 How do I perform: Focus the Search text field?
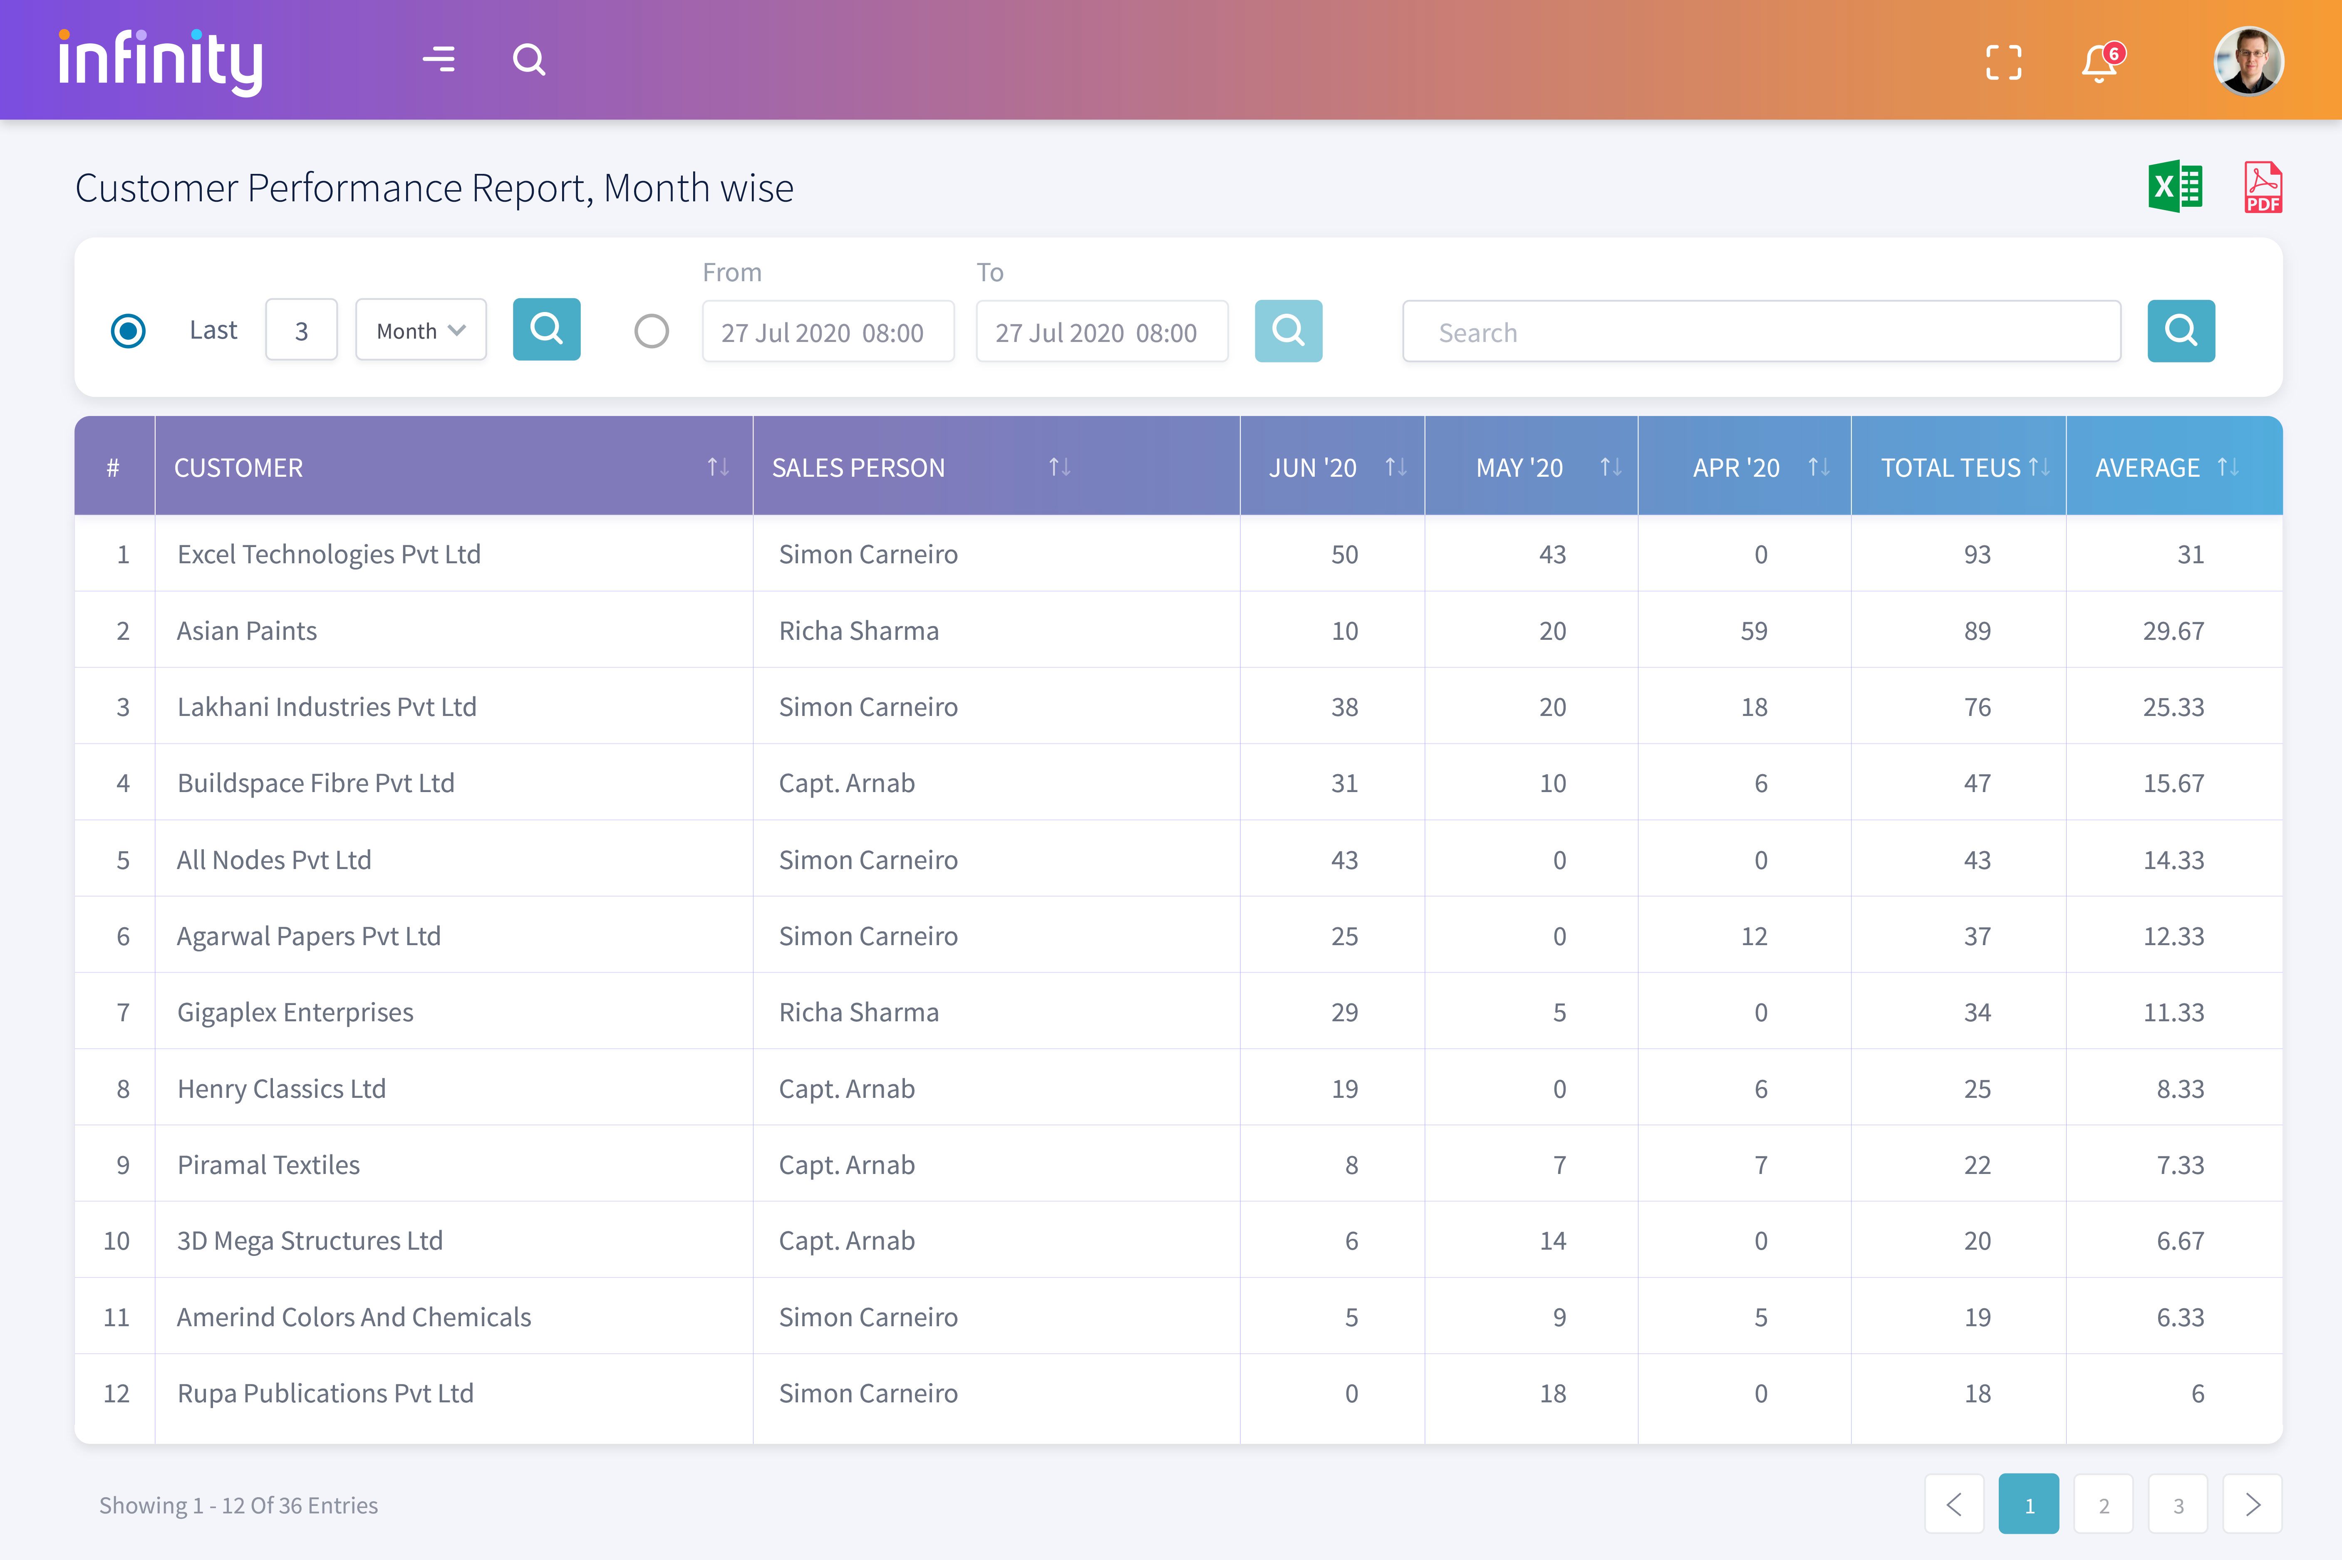tap(1761, 331)
